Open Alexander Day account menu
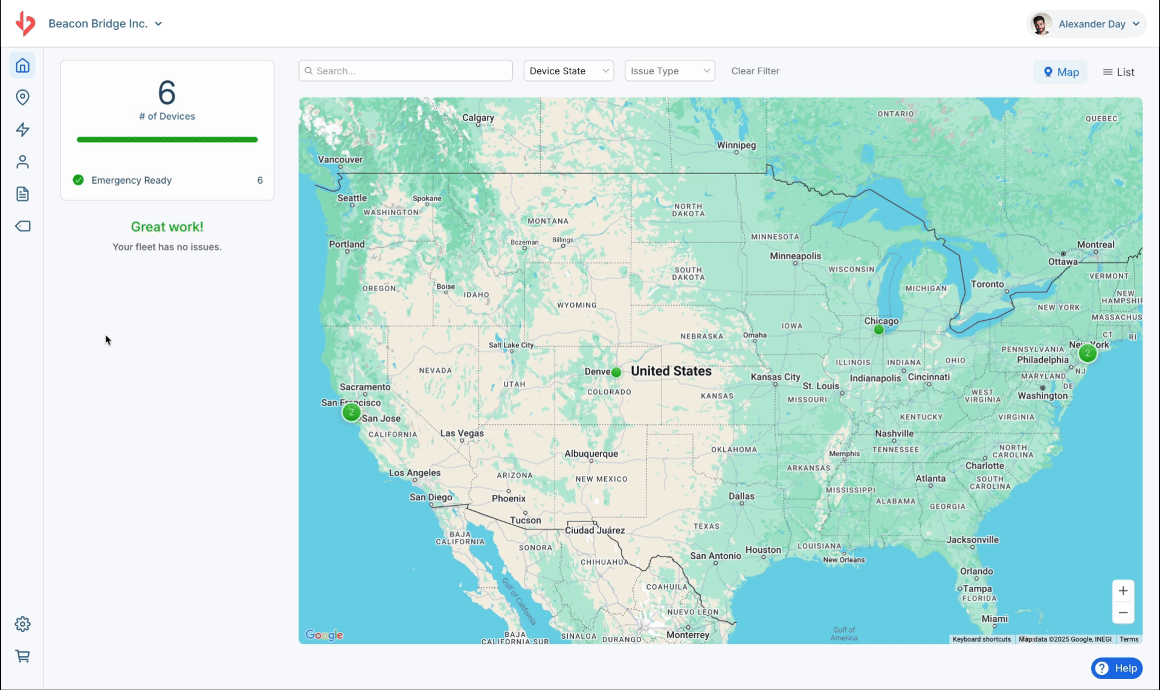This screenshot has height=690, width=1160. point(1086,24)
